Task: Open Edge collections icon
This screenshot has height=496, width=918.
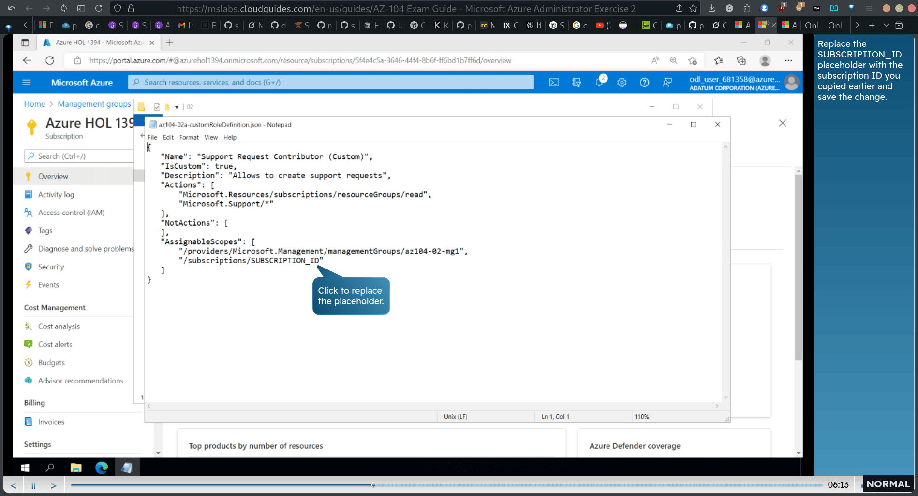Action: tap(741, 60)
